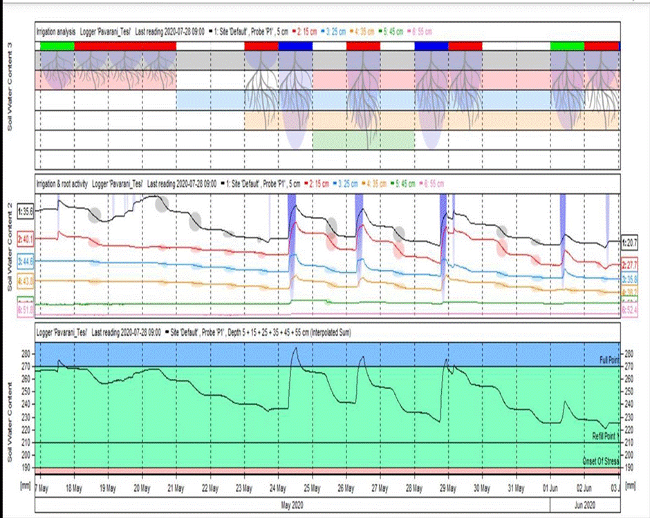Image resolution: width=650 pixels, height=518 pixels.
Task: Click the Jun 2020 month bar
Action: click(x=585, y=504)
